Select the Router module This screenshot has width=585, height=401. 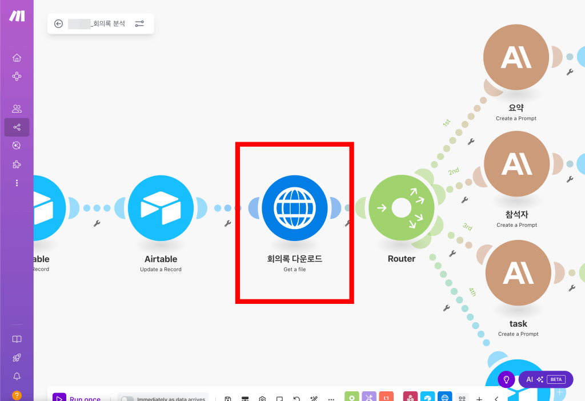tap(401, 207)
